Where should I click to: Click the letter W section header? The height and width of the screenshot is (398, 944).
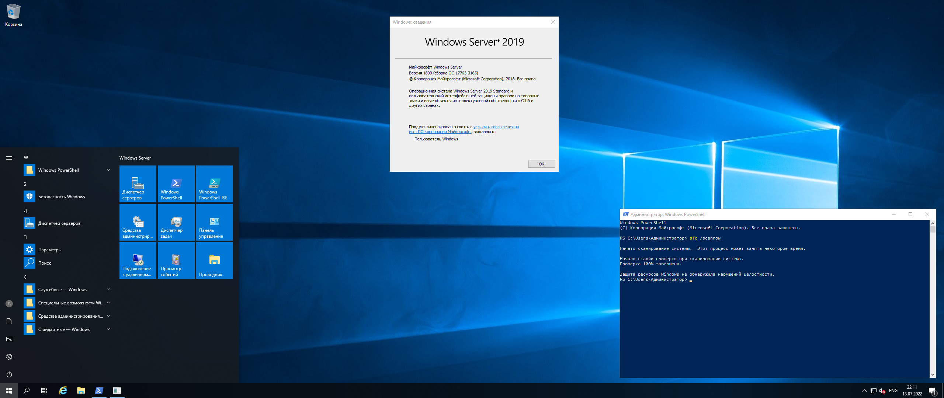click(26, 158)
